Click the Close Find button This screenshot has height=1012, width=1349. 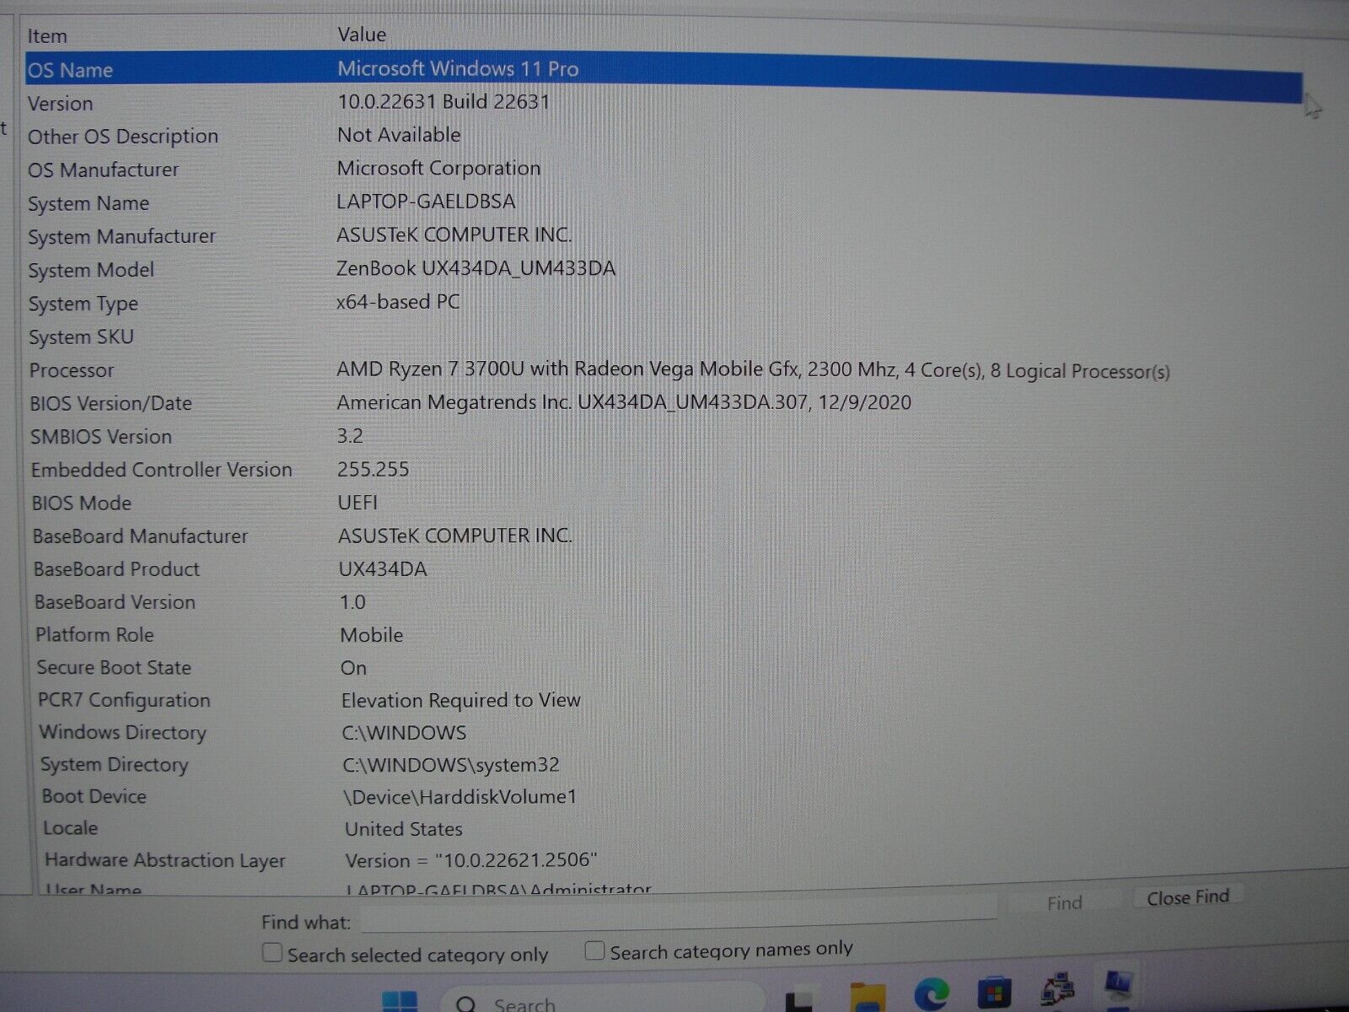1187,897
